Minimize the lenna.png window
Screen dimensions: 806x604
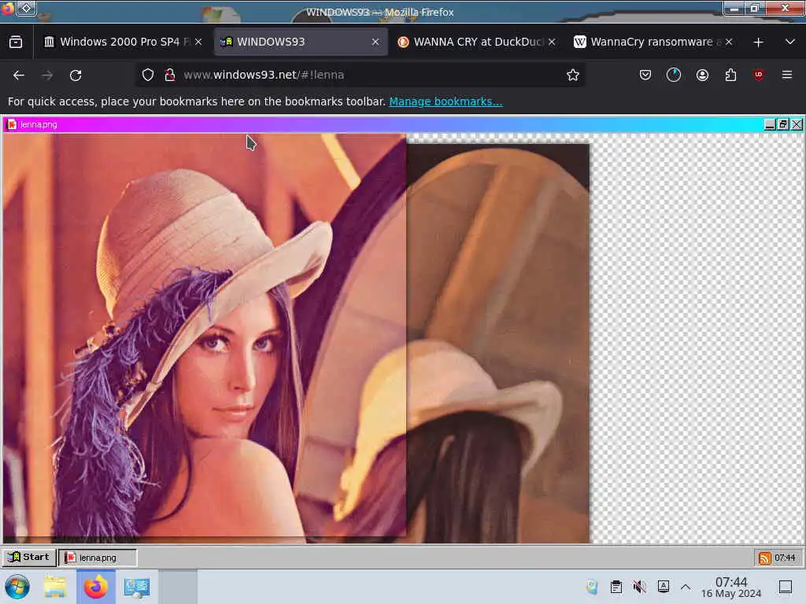[770, 124]
